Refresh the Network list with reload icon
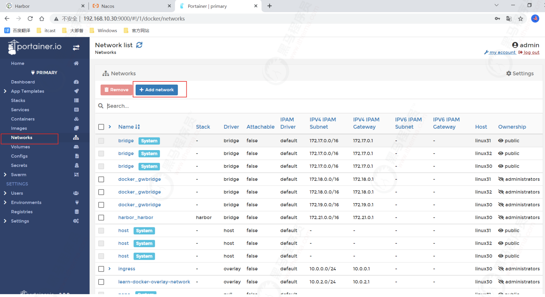Image resolution: width=545 pixels, height=297 pixels. pyautogui.click(x=139, y=45)
